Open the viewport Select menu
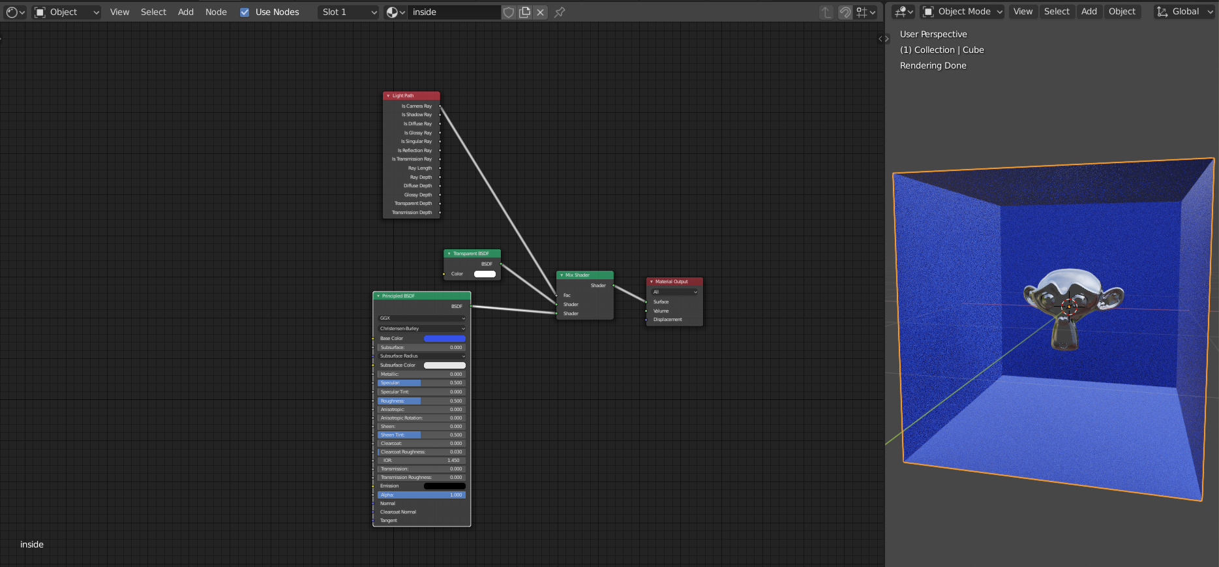The height and width of the screenshot is (567, 1219). [x=1057, y=11]
